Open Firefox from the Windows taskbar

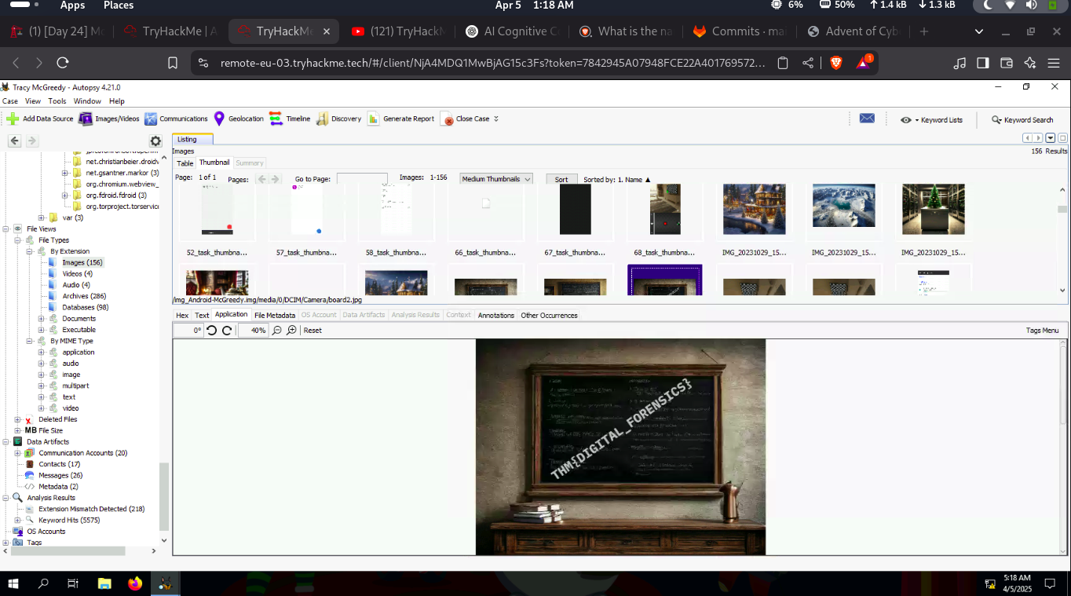135,583
